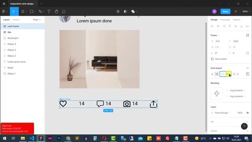Toggle the Clip content checkbox
The height and width of the screenshot is (142, 252).
[x=212, y=59]
